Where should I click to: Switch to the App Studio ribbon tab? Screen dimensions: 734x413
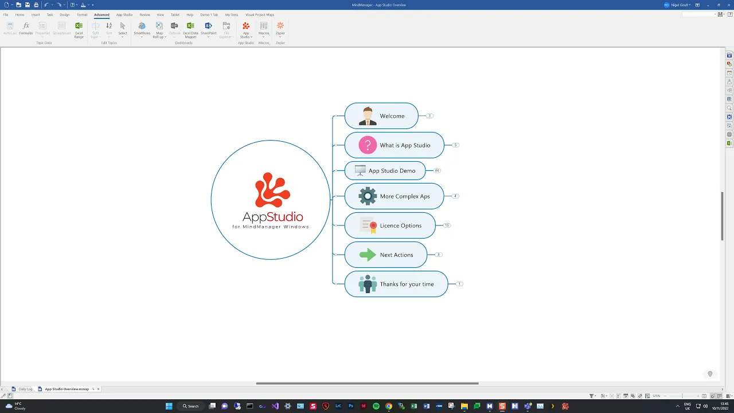[124, 14]
